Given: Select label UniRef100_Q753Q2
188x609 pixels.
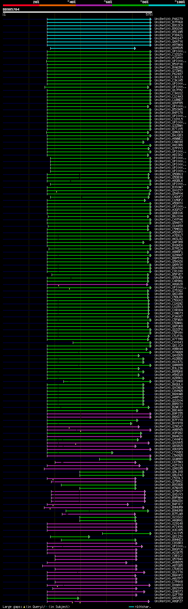Looking at the screenshot, I should pyautogui.click(x=169, y=291).
